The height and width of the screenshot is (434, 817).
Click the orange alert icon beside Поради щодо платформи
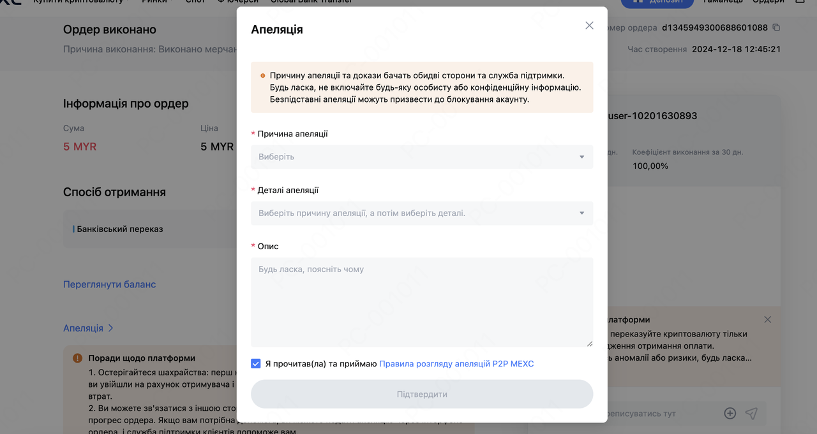(78, 358)
